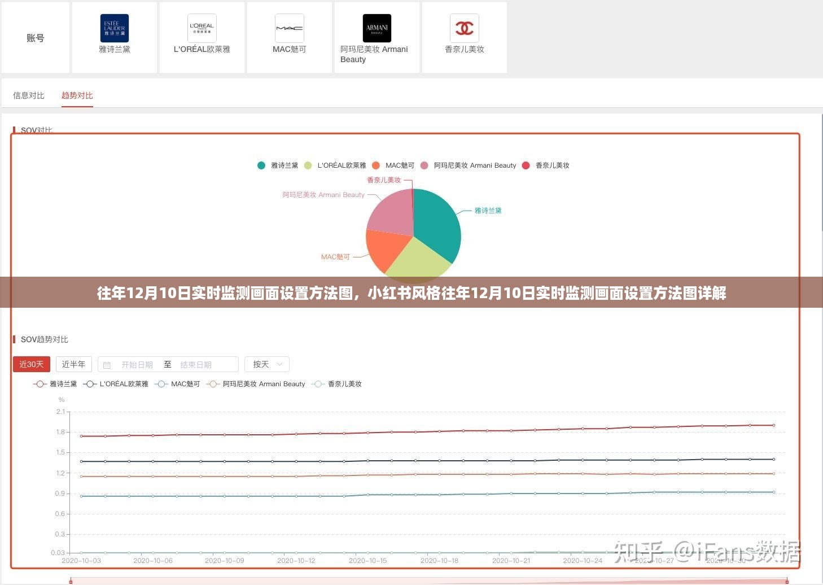
Task: Toggle L'ORÉAL欧莱雅 line in trend legend
Action: point(116,384)
